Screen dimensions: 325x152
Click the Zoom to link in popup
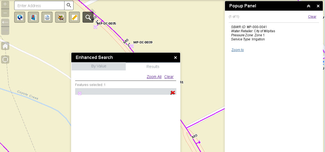tap(238, 50)
